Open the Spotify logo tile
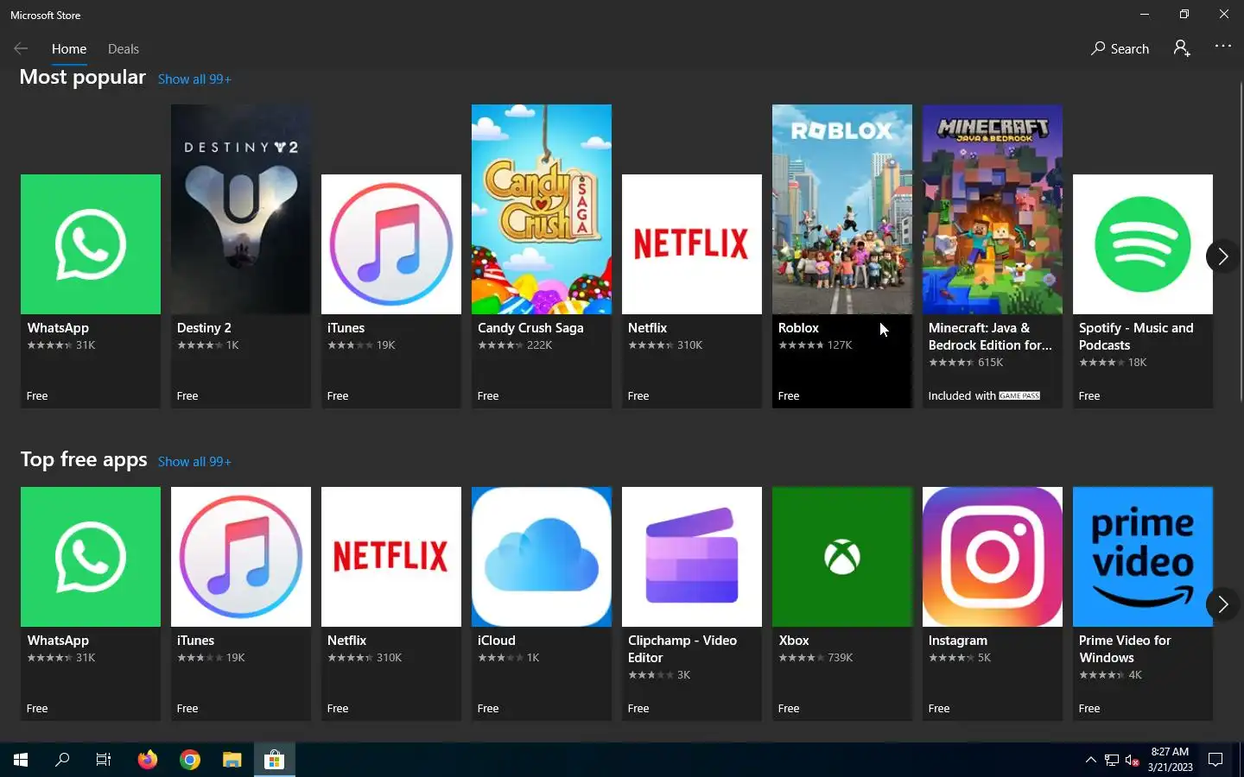The width and height of the screenshot is (1244, 777). pos(1143,244)
